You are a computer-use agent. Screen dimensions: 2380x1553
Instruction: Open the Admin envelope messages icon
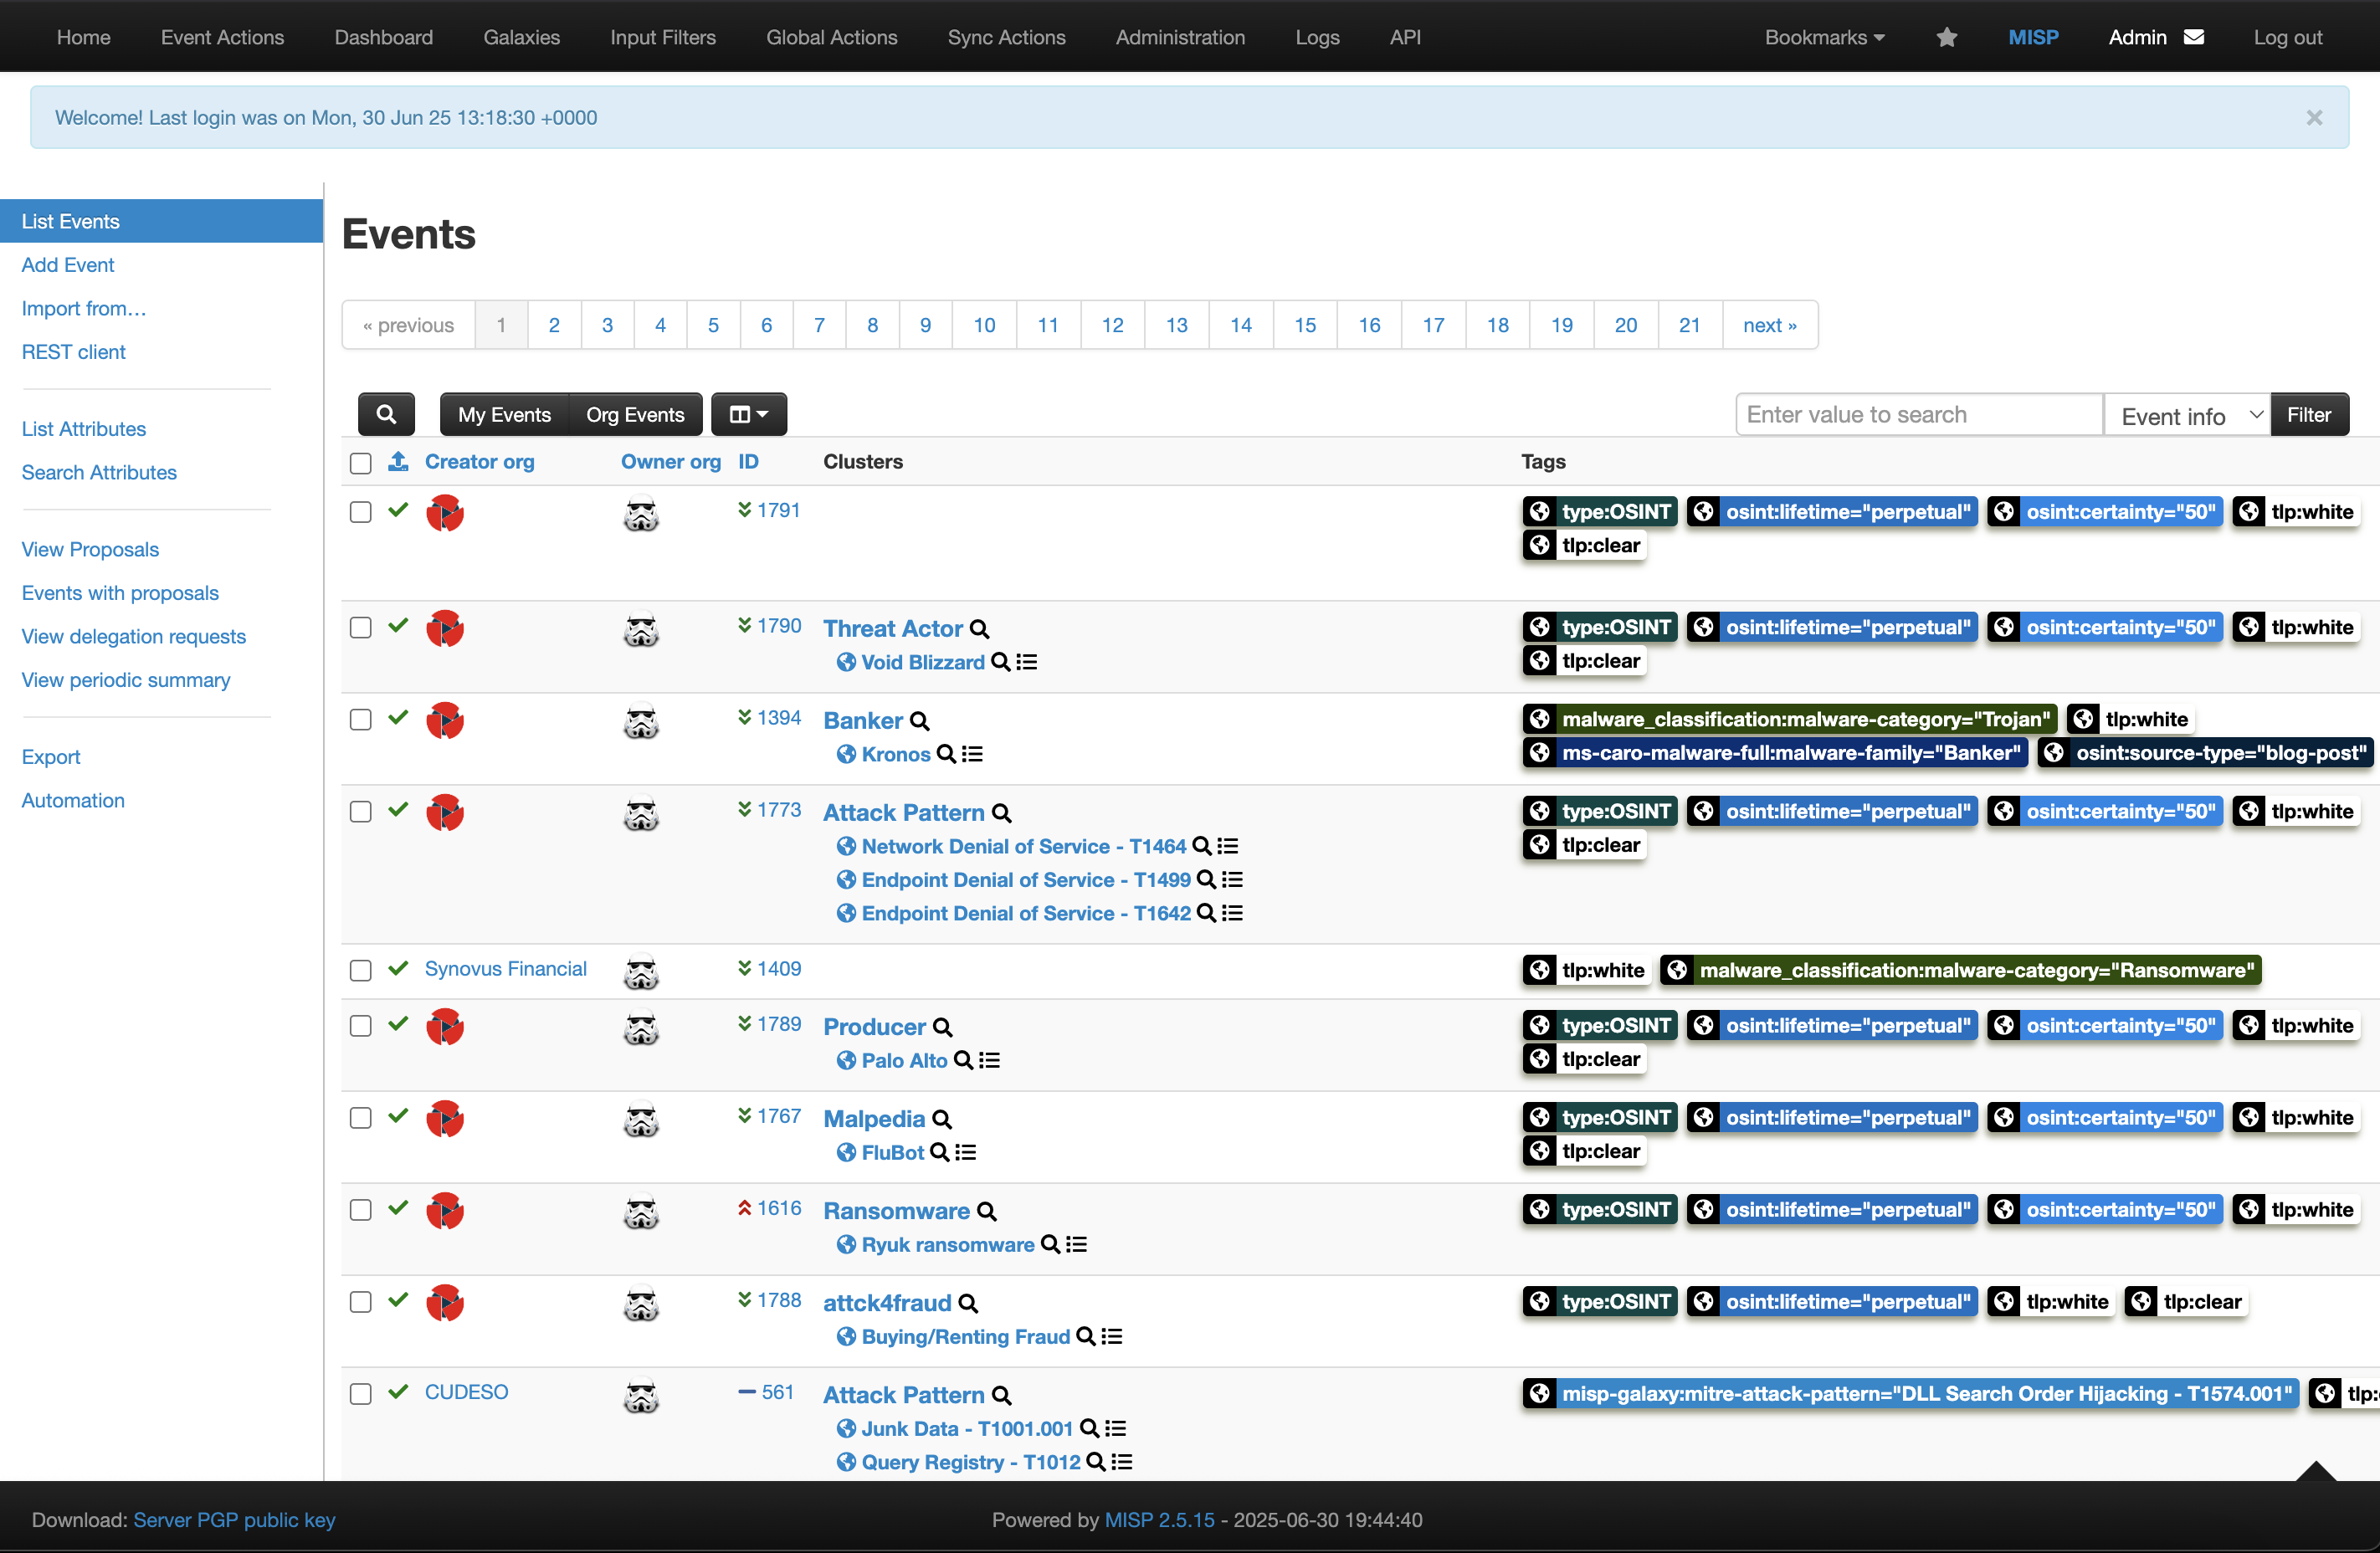click(2194, 37)
